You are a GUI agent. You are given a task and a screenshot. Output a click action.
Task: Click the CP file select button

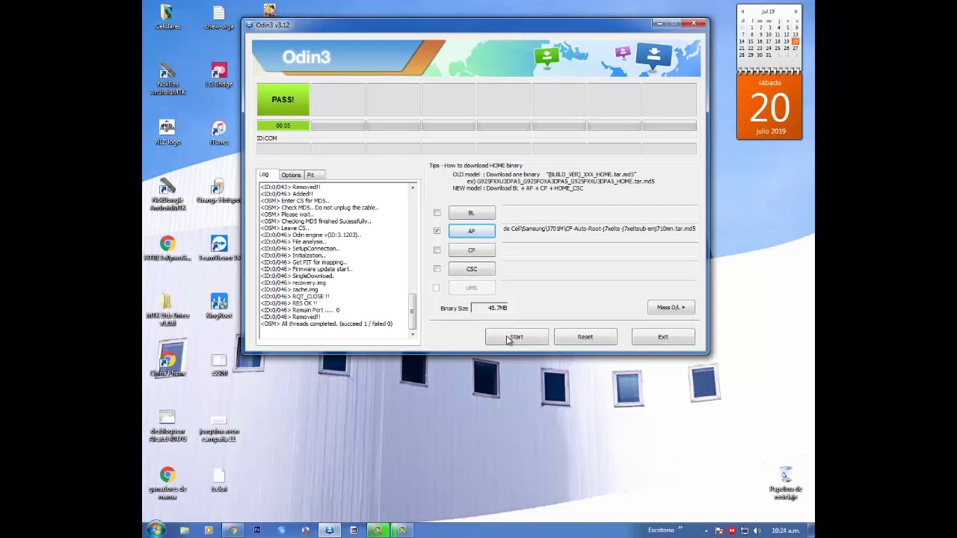(x=472, y=250)
